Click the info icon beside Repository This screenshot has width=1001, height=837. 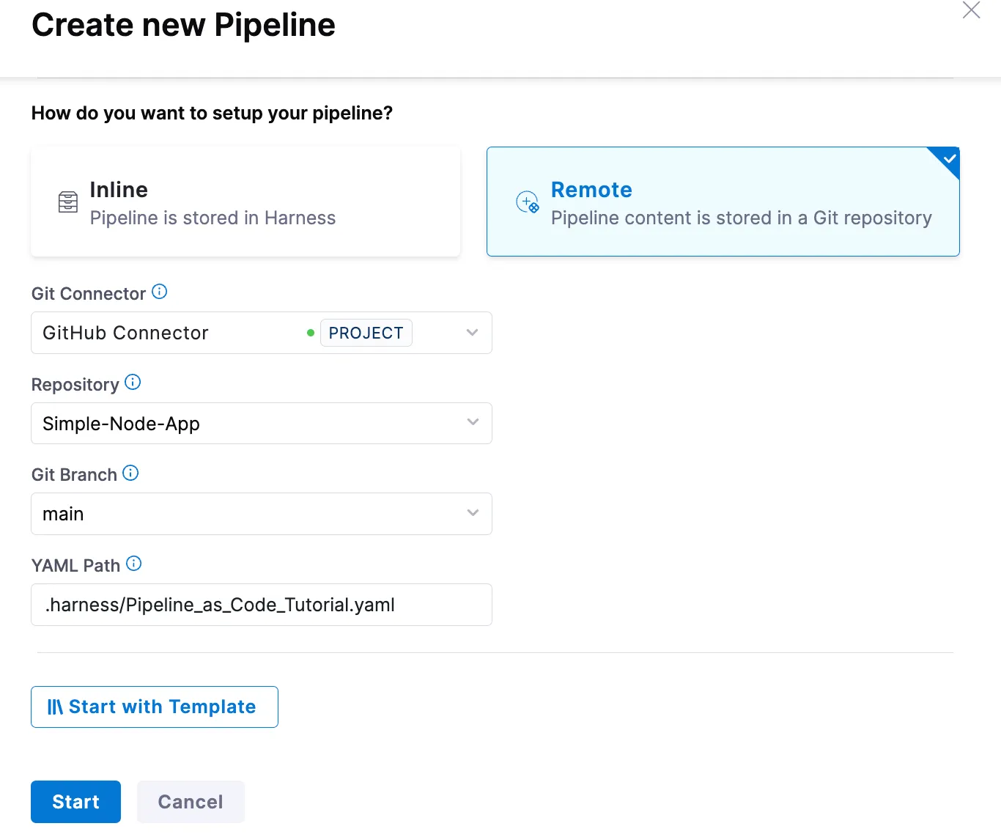(x=133, y=382)
